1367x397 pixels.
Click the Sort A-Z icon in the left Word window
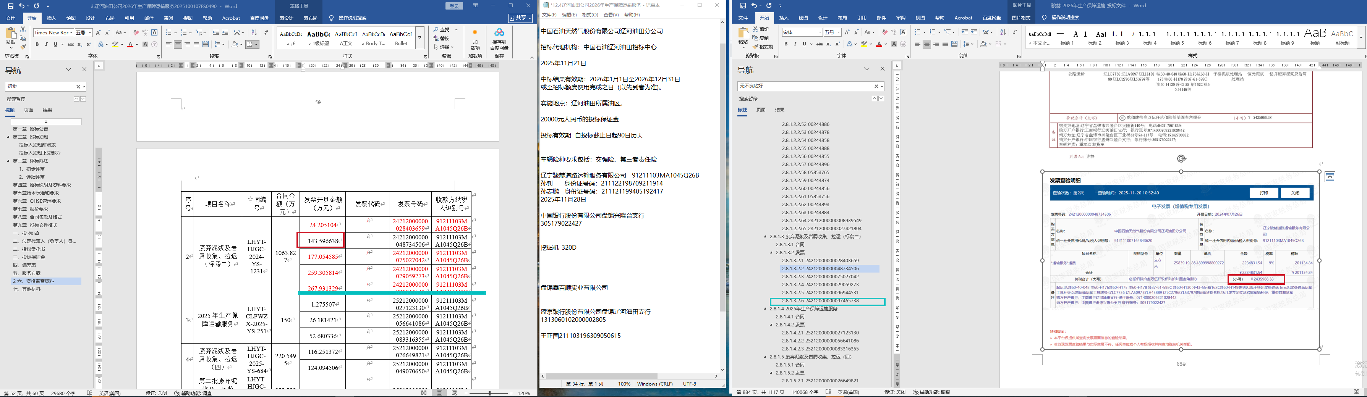point(254,32)
